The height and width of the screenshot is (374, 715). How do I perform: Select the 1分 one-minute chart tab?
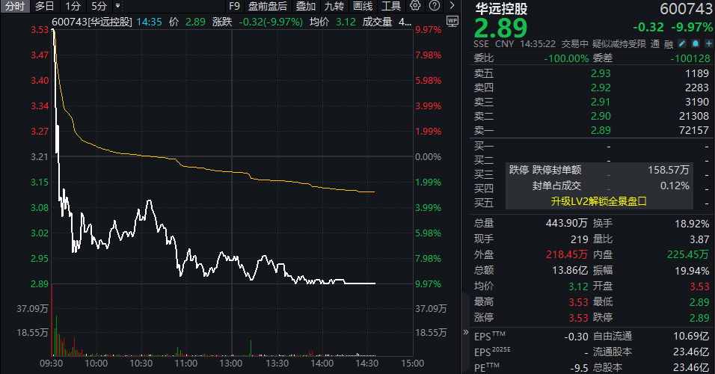point(73,6)
